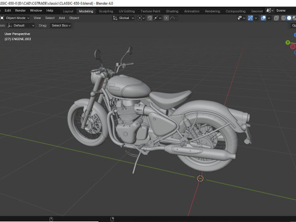The image size is (296, 222).
Task: Select the Modeling workspace tab
Action: click(x=86, y=11)
